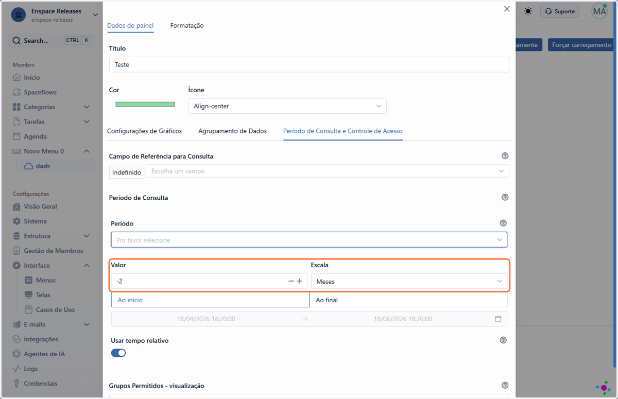
Task: Close the panel dialog with X
Action: (507, 9)
